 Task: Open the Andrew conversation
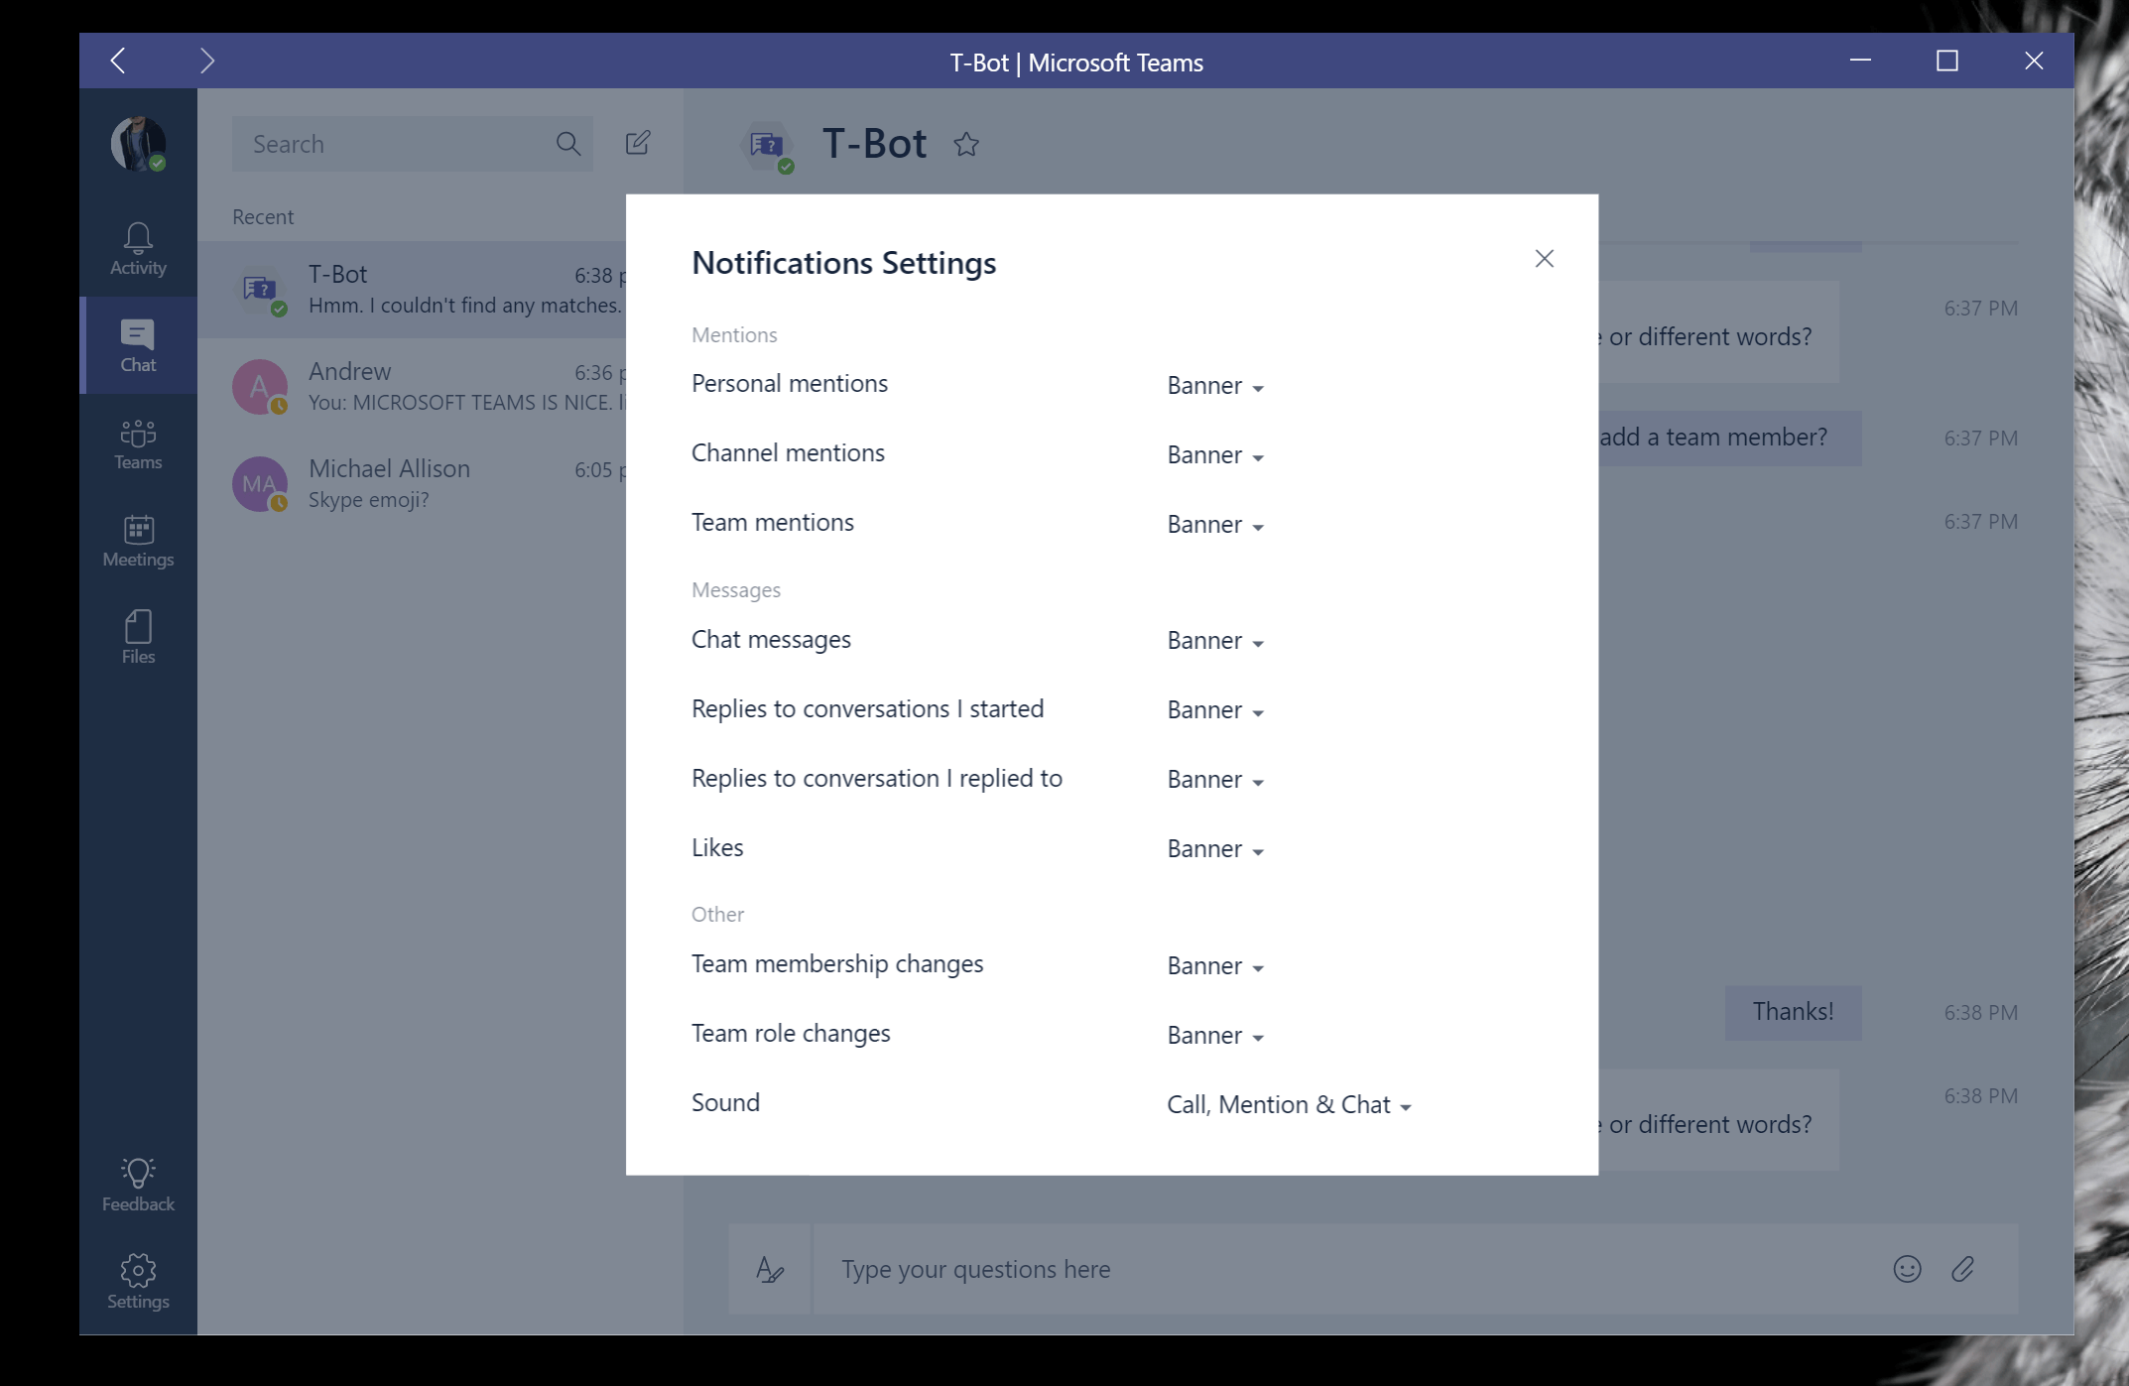tap(412, 387)
